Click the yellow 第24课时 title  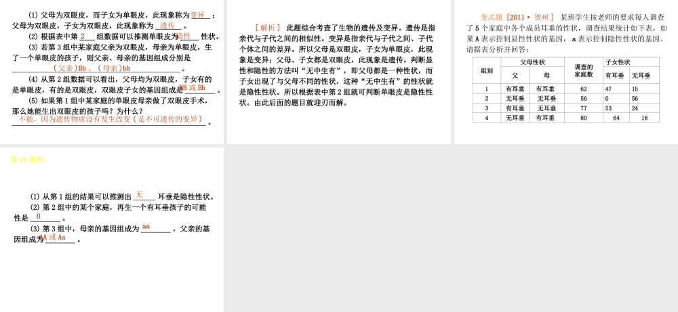[x=27, y=160]
